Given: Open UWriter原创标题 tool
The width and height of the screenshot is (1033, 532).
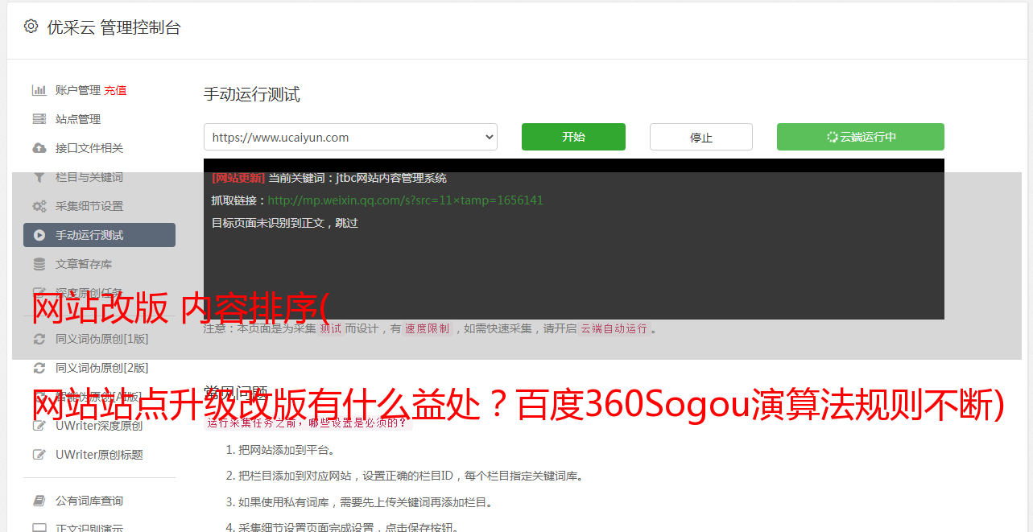Looking at the screenshot, I should click(x=99, y=455).
